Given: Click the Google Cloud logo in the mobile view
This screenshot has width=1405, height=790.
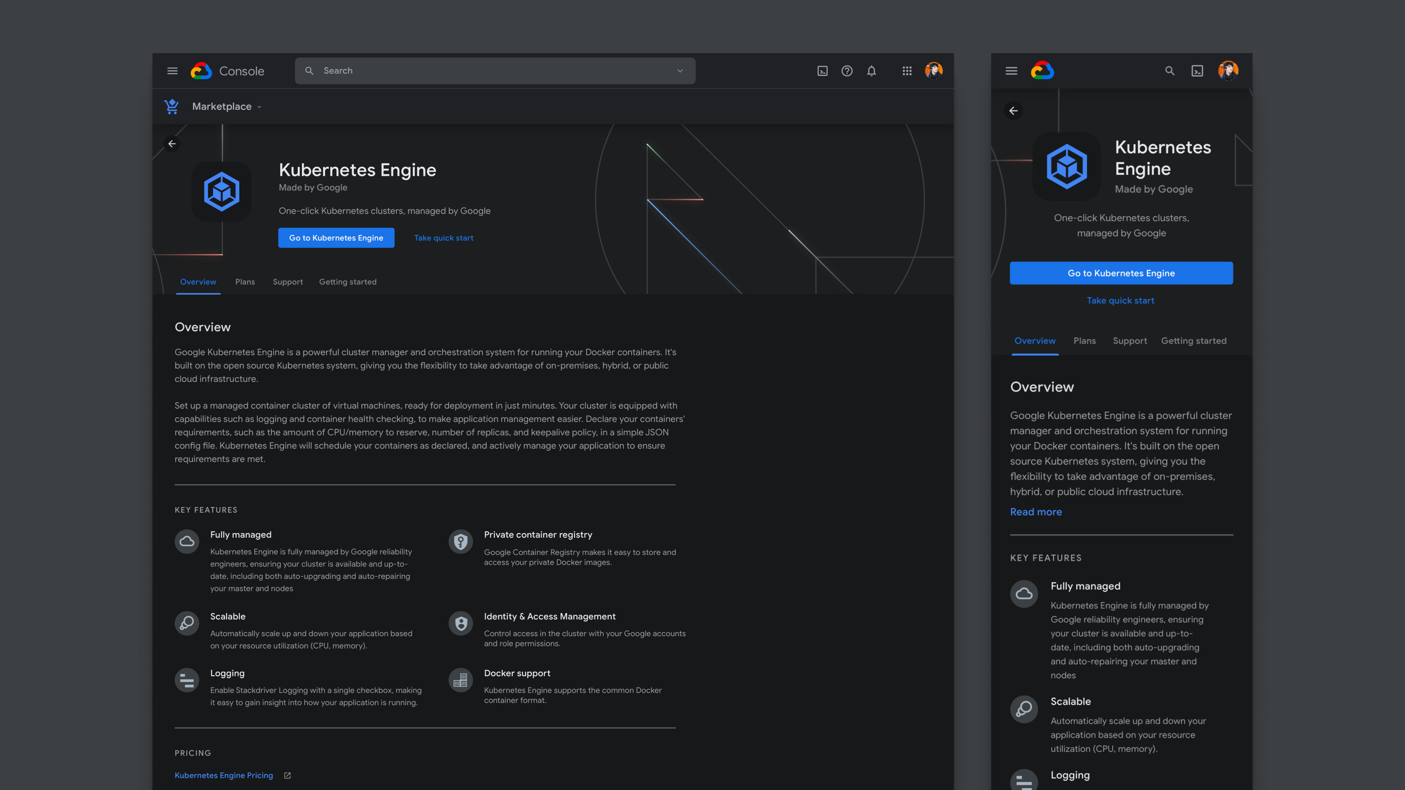Looking at the screenshot, I should click(1042, 71).
